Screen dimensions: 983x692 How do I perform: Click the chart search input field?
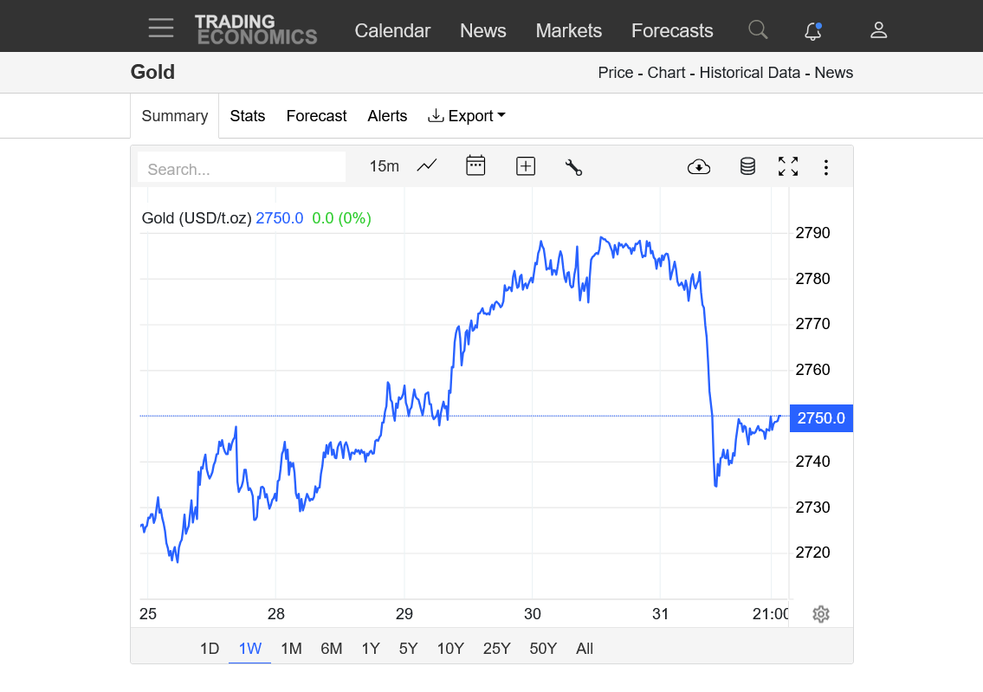pyautogui.click(x=241, y=169)
